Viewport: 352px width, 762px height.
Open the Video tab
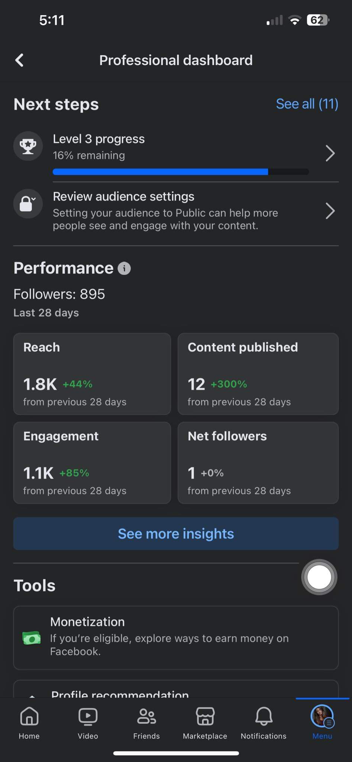(x=88, y=722)
